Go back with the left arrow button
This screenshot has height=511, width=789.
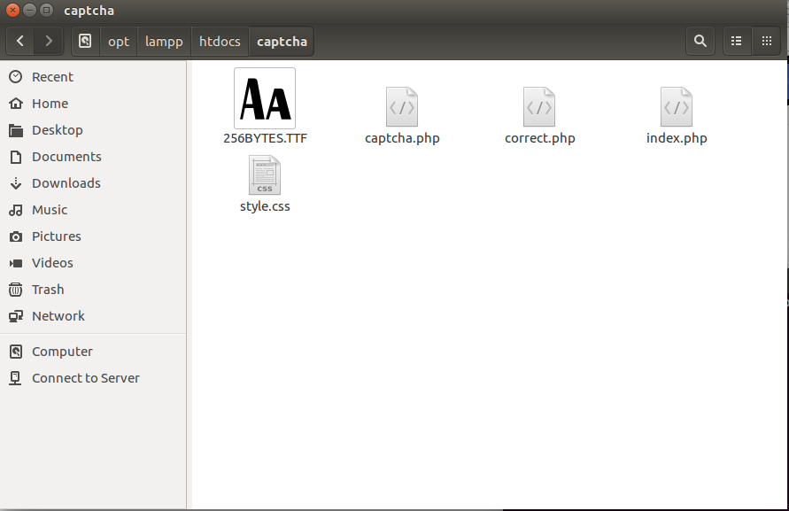[20, 41]
